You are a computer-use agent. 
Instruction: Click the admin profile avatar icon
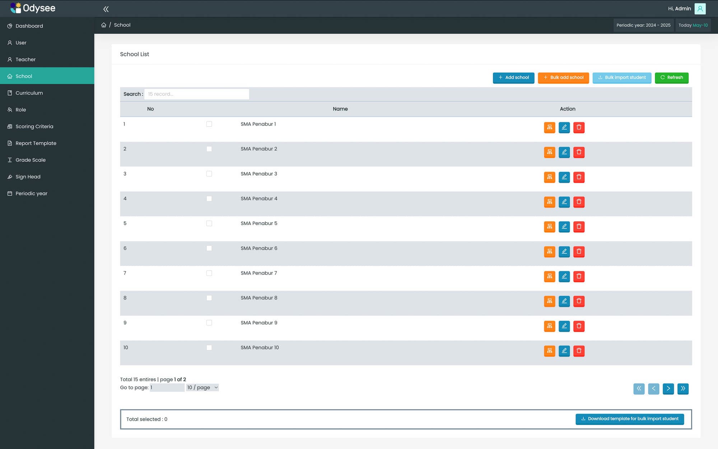click(x=700, y=8)
